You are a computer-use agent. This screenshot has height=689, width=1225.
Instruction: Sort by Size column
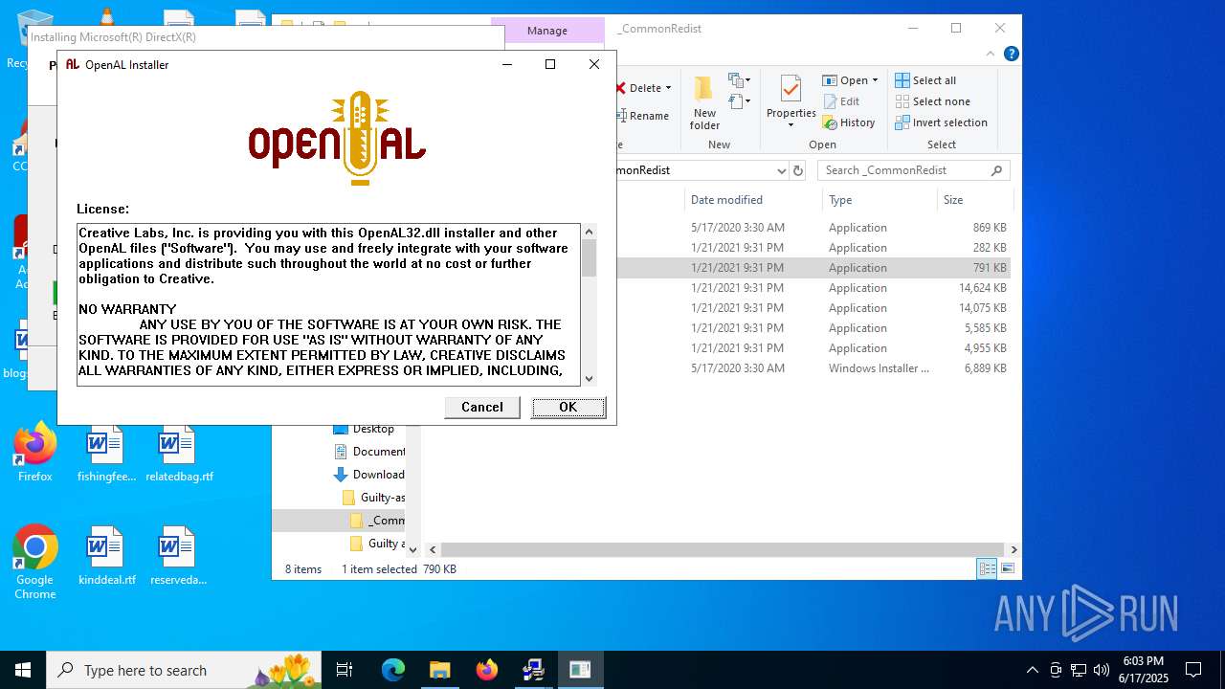tap(953, 200)
